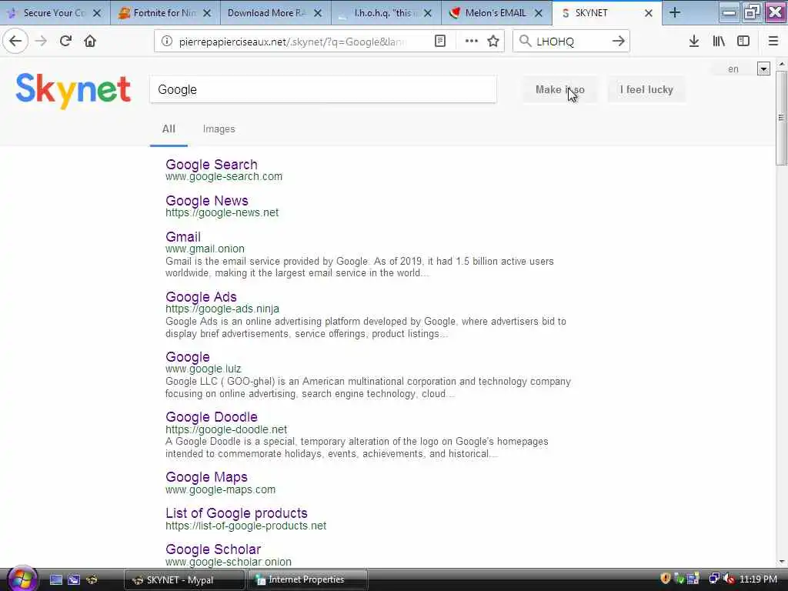Select the All results tab

pos(169,129)
